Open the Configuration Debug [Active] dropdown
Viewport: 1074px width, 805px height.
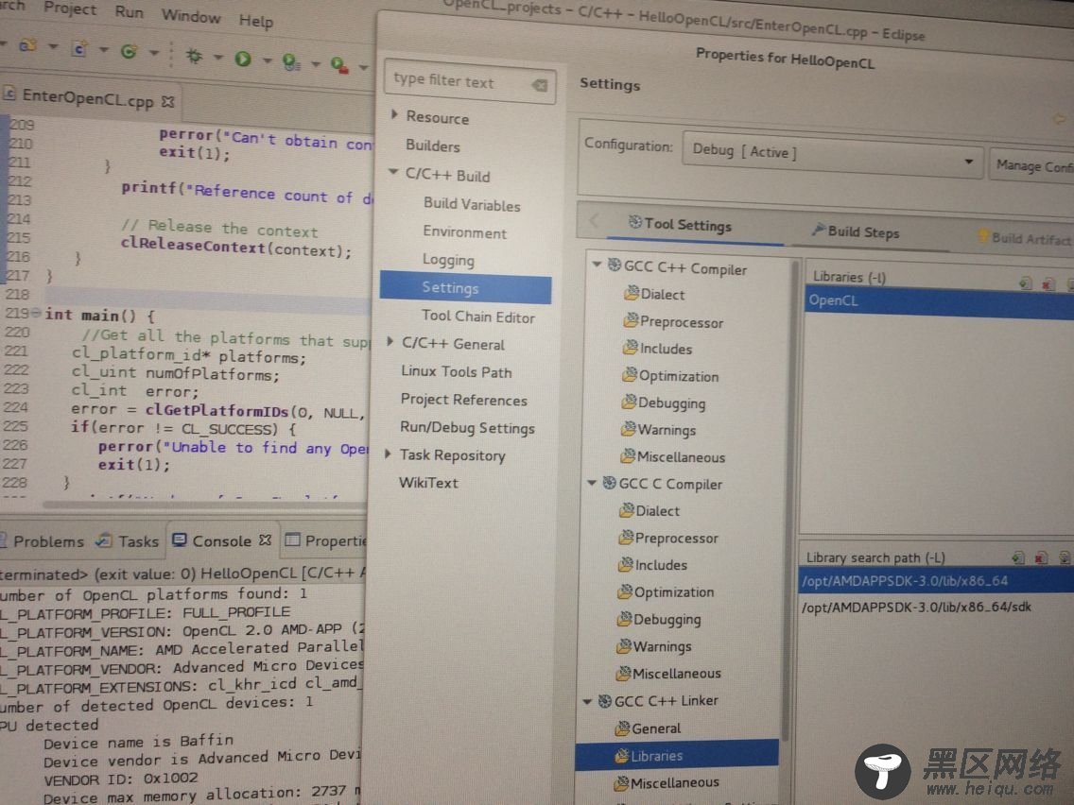pos(833,156)
